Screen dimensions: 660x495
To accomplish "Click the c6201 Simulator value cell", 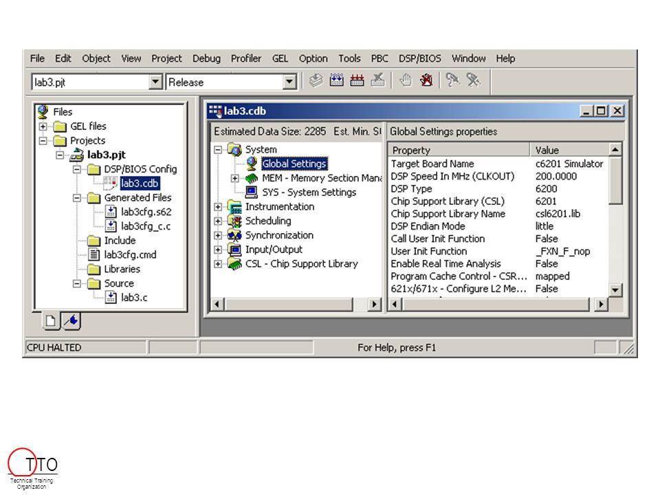I will [x=569, y=164].
